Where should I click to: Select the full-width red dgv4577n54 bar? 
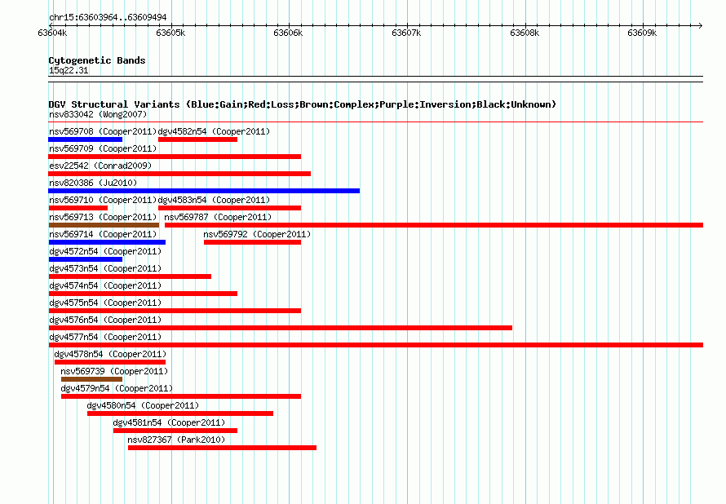click(x=375, y=345)
